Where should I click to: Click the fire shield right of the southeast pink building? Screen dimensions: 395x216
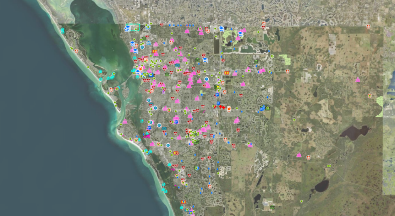pos(308,157)
